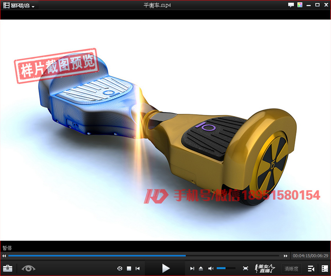The image size is (331, 276).
Task: Enter fullscreen mode
Action: pyautogui.click(x=245, y=268)
